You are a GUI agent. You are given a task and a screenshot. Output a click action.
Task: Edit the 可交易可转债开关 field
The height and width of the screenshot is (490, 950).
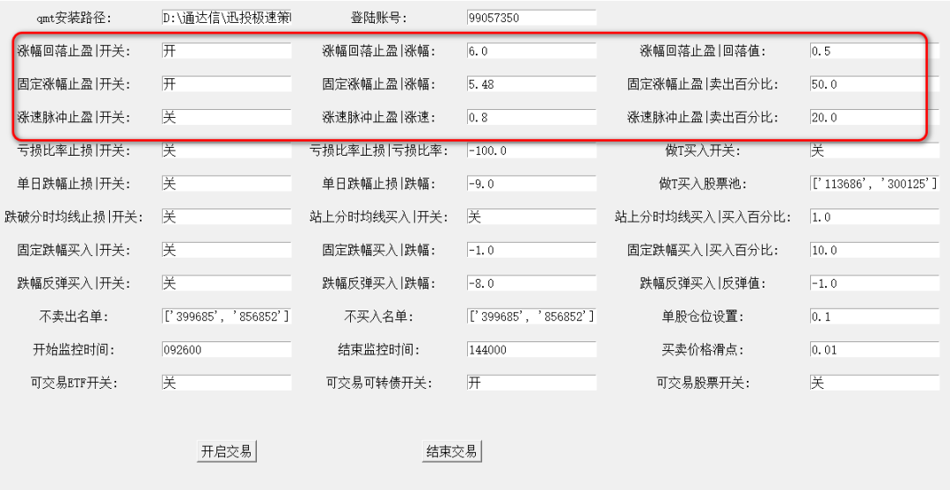click(532, 383)
